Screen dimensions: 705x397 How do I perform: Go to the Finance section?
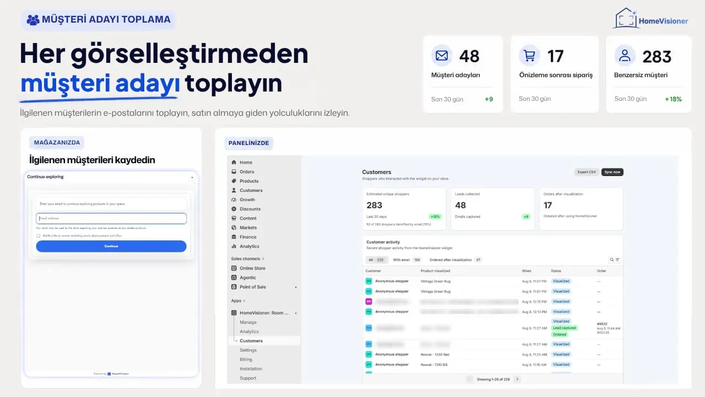[x=244, y=237]
